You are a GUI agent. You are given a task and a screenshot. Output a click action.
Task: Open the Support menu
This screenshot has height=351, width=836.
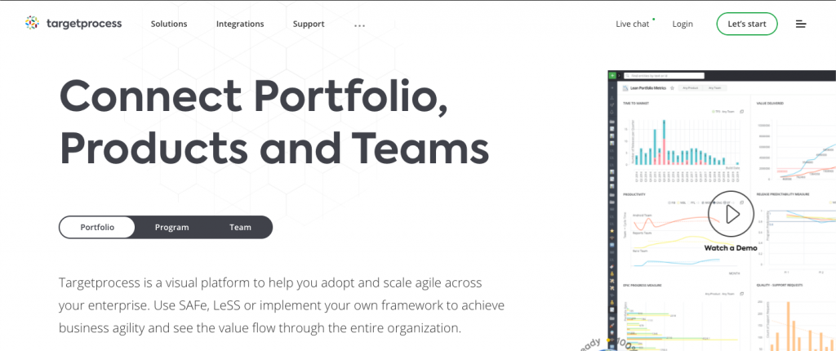[x=309, y=24]
